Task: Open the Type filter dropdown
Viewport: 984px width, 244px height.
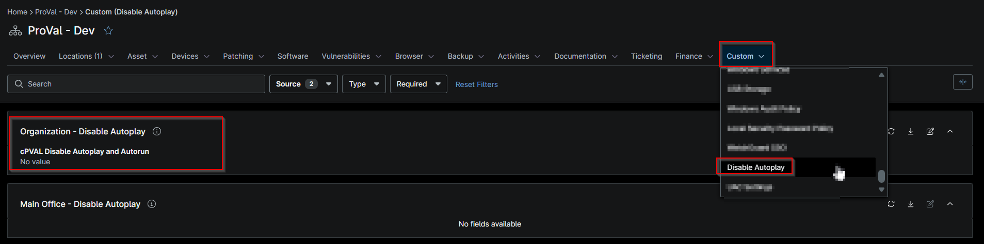Action: click(364, 84)
